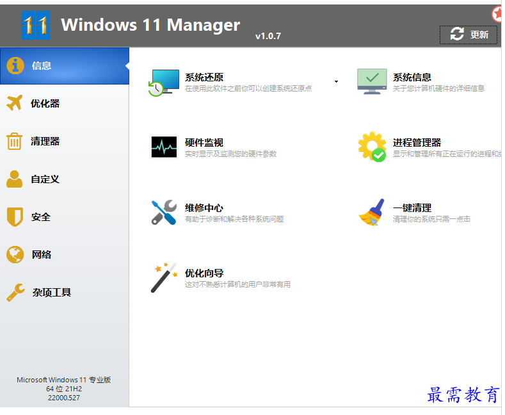Click the v1.0.7 version label
Image resolution: width=505 pixels, height=415 pixels.
tap(268, 36)
